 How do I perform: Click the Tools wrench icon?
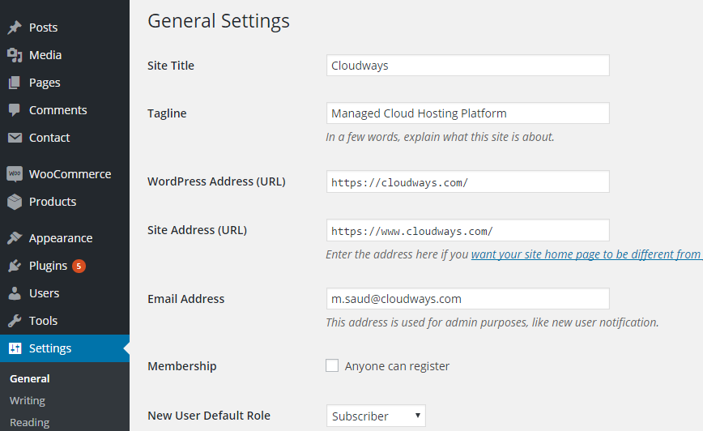(15, 321)
